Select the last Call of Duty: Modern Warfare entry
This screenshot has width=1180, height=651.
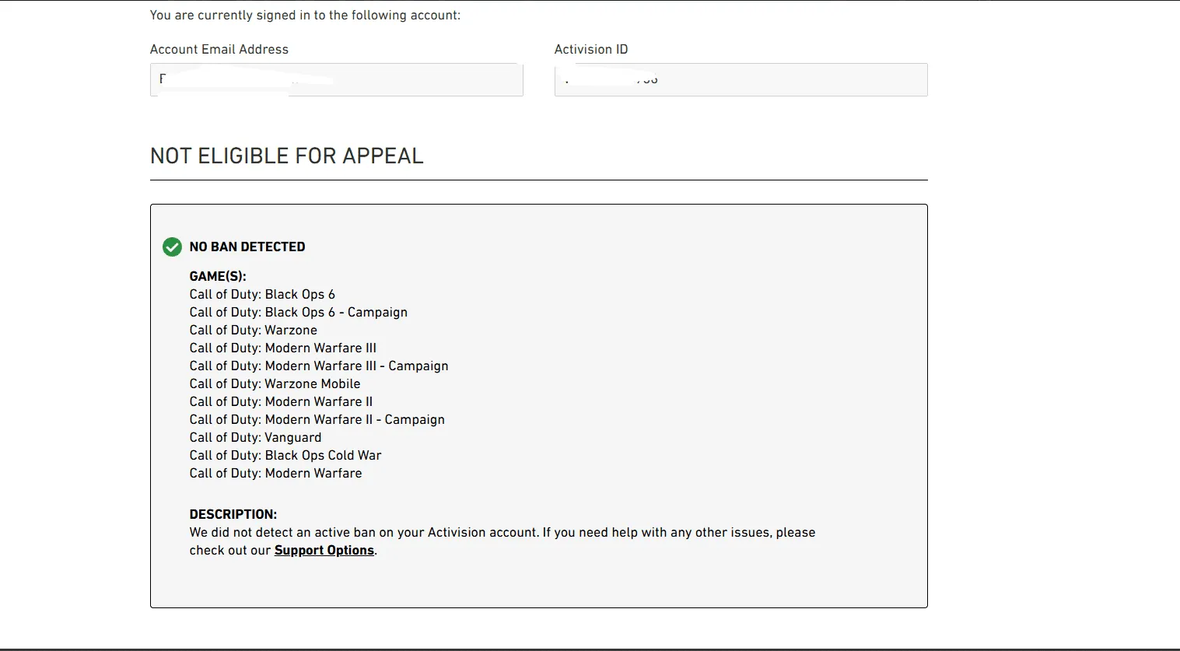275,473
